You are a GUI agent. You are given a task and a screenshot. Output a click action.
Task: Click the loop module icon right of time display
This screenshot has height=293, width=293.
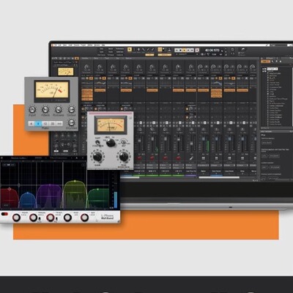233,49
